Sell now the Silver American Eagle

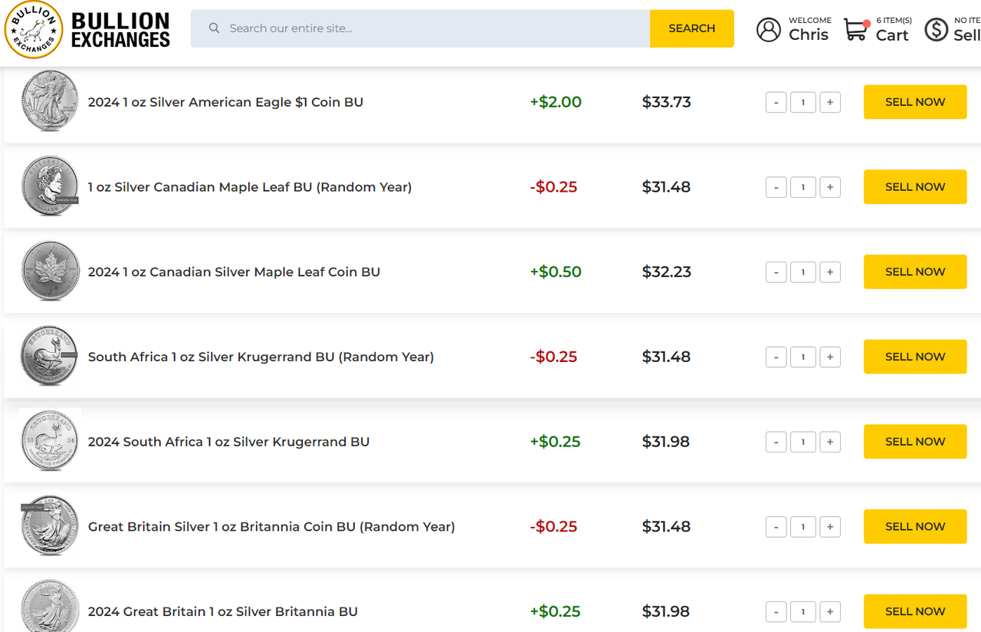coord(915,102)
